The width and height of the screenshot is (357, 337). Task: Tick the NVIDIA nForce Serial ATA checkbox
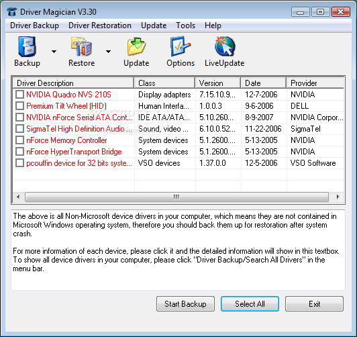20,117
